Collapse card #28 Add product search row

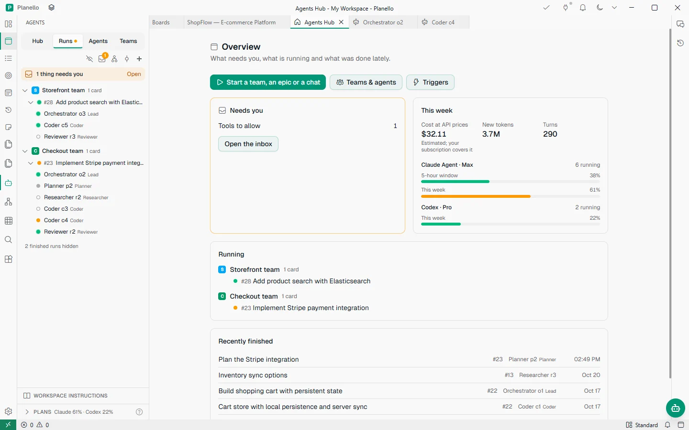pyautogui.click(x=31, y=102)
